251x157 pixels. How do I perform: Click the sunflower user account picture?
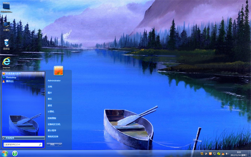click(x=59, y=70)
